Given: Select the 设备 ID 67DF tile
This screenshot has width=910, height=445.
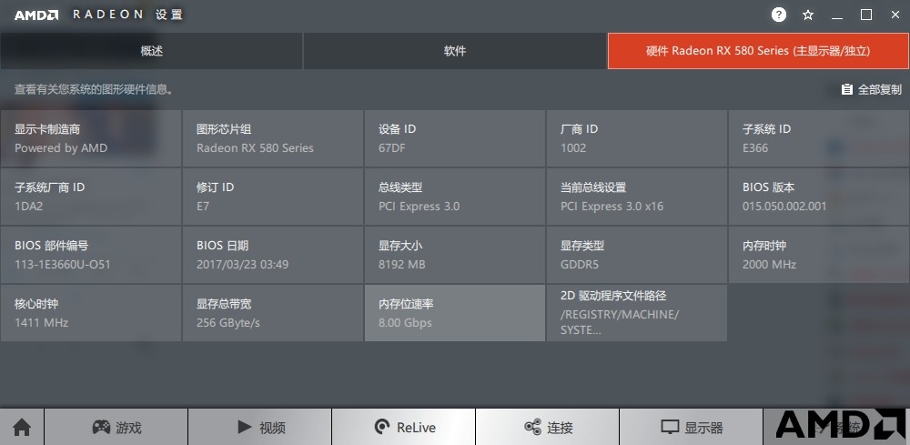Looking at the screenshot, I should click(x=455, y=138).
